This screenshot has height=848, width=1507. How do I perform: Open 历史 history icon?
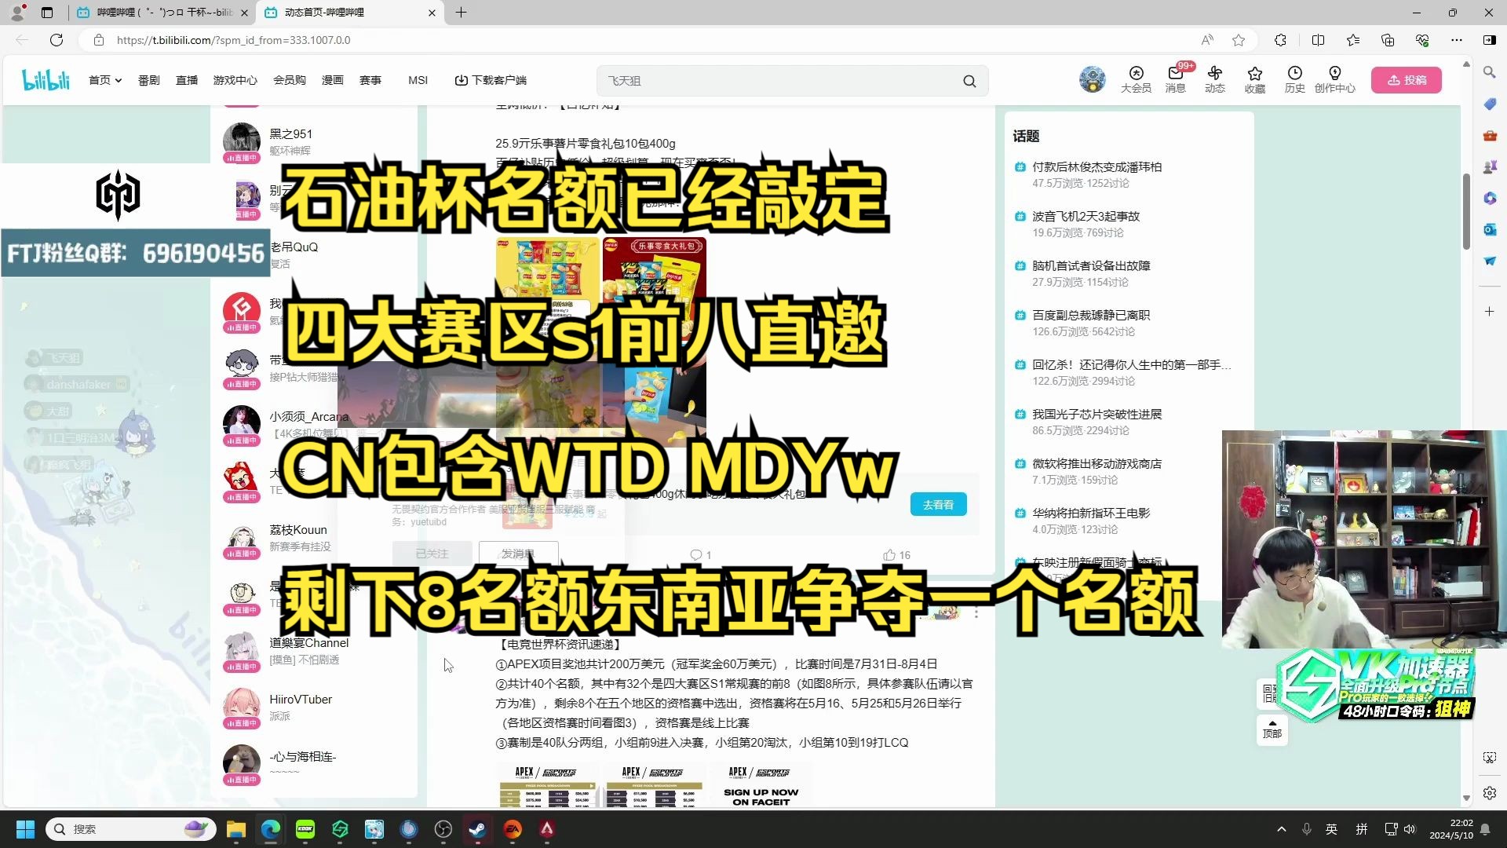point(1295,79)
